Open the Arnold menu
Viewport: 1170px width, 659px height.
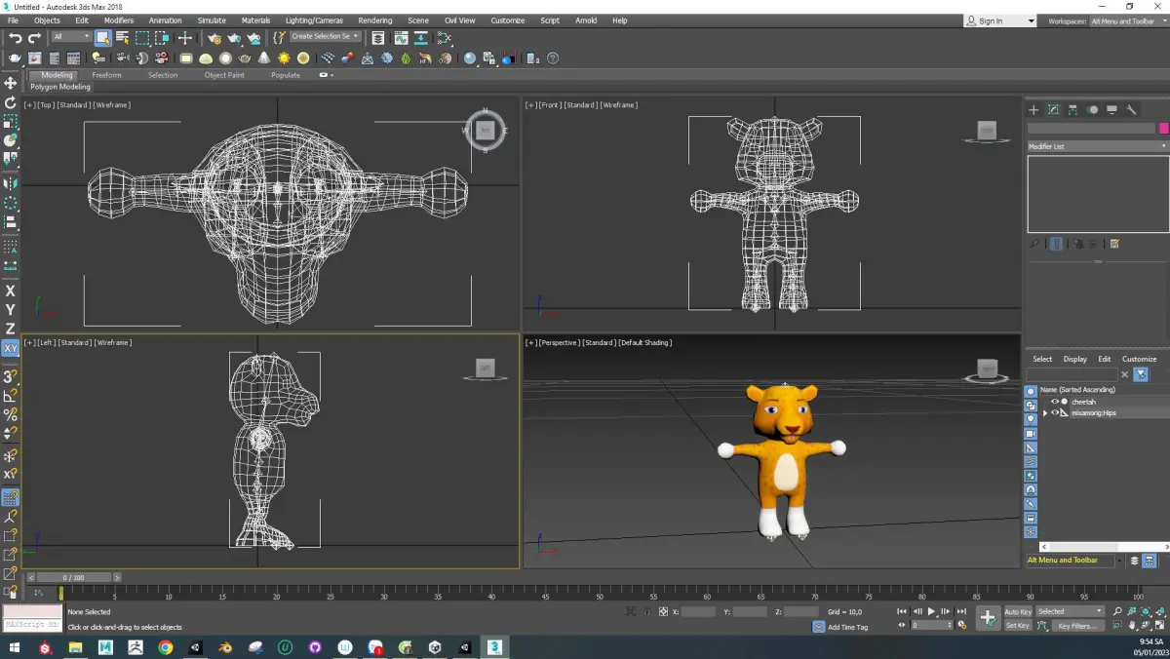coord(586,20)
